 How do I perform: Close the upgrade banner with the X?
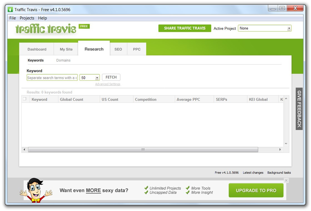coord(286,180)
